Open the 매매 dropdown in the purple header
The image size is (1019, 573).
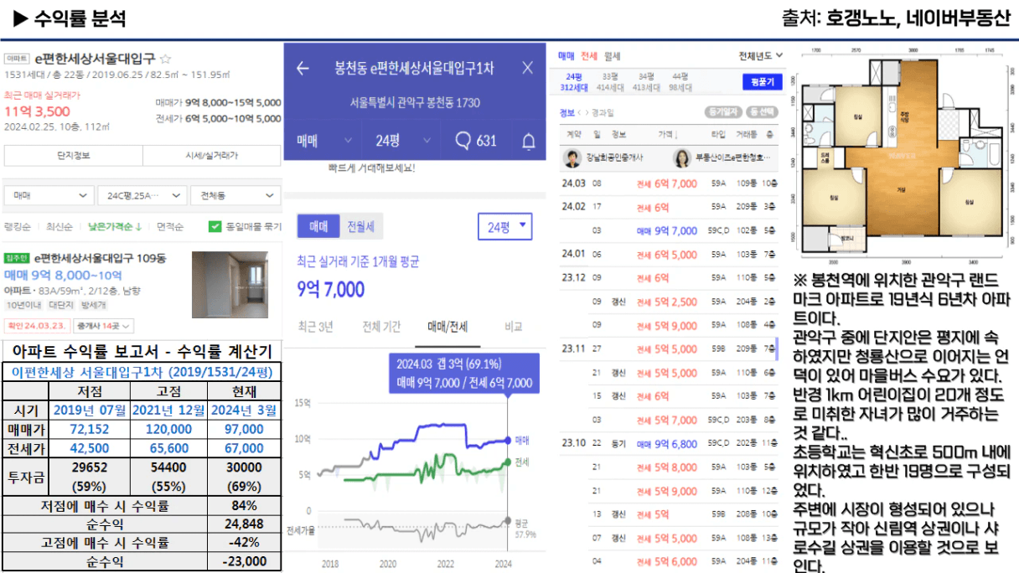[x=323, y=141]
